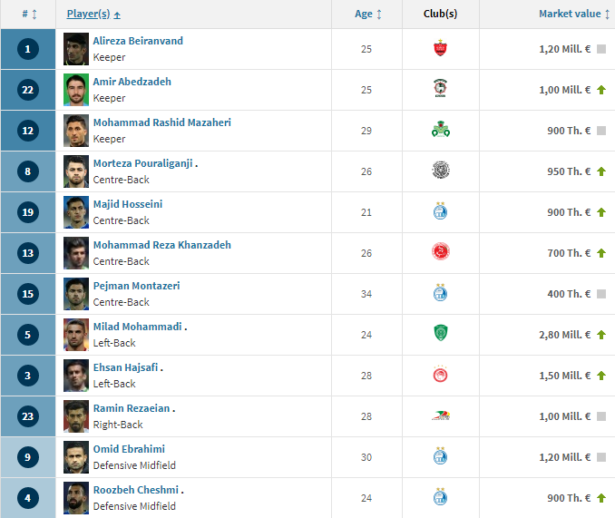Click Milad Mohammadi's player photo
The width and height of the screenshot is (615, 518).
(76, 335)
